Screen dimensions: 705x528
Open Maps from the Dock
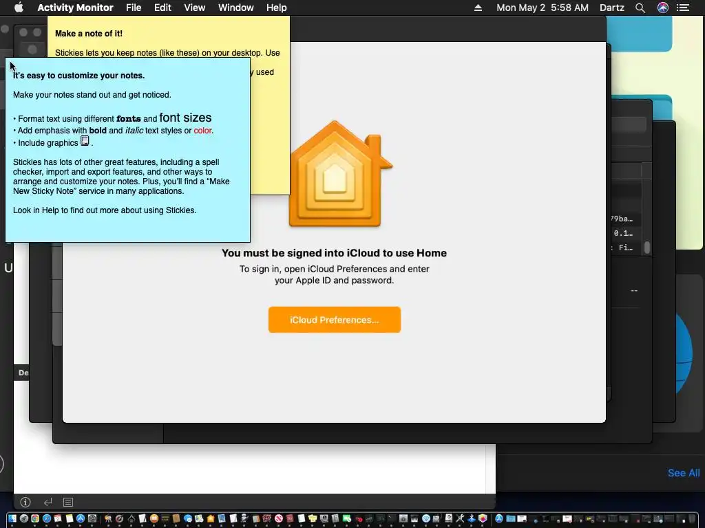[199, 518]
